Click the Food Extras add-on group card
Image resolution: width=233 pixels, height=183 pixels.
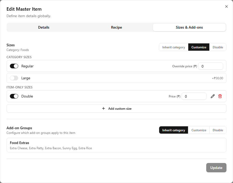[x=116, y=145]
